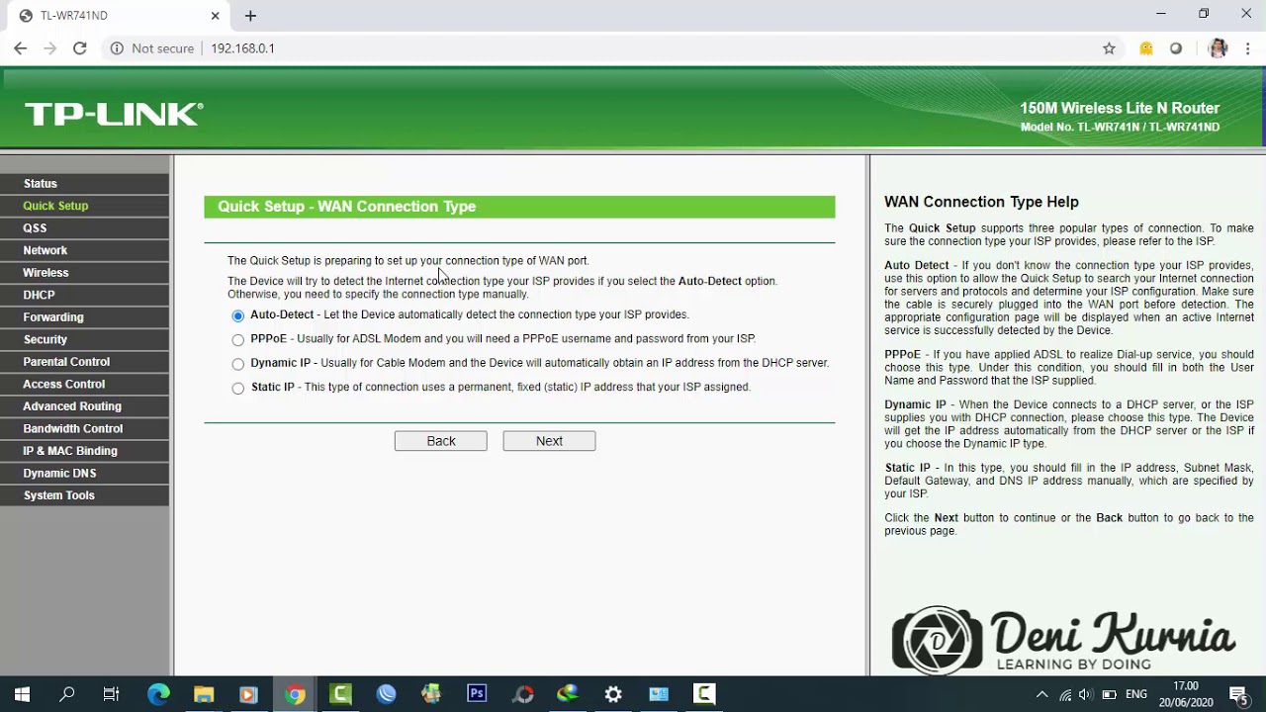
Task: Reload the router page
Action: pyautogui.click(x=80, y=48)
